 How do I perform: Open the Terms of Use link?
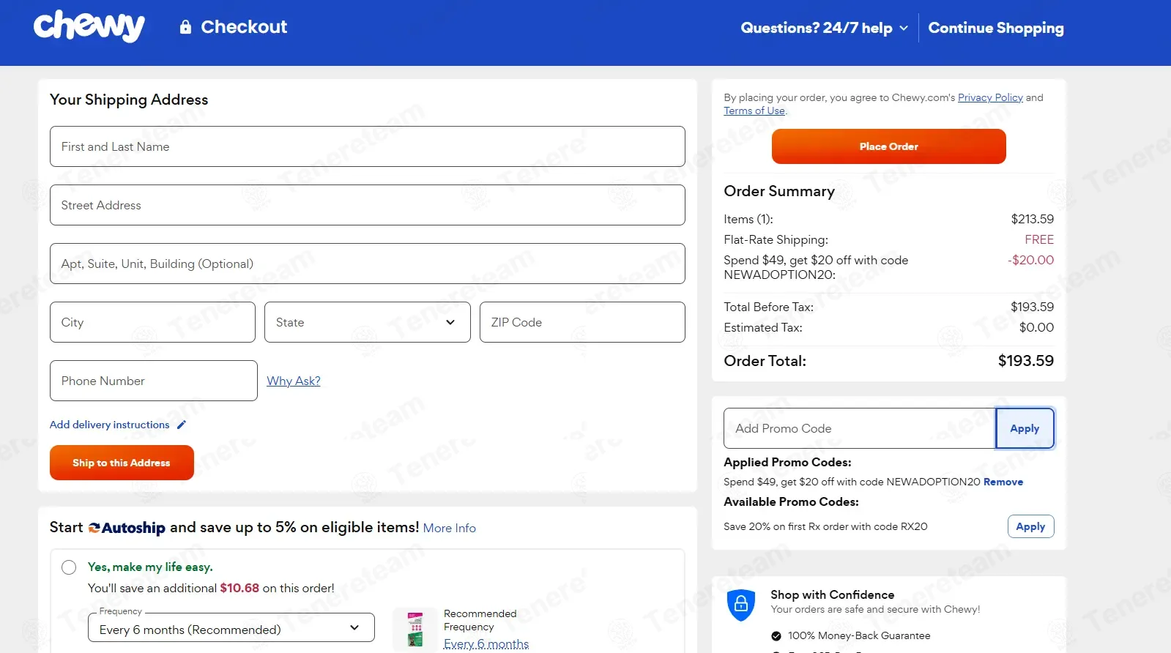[754, 111]
